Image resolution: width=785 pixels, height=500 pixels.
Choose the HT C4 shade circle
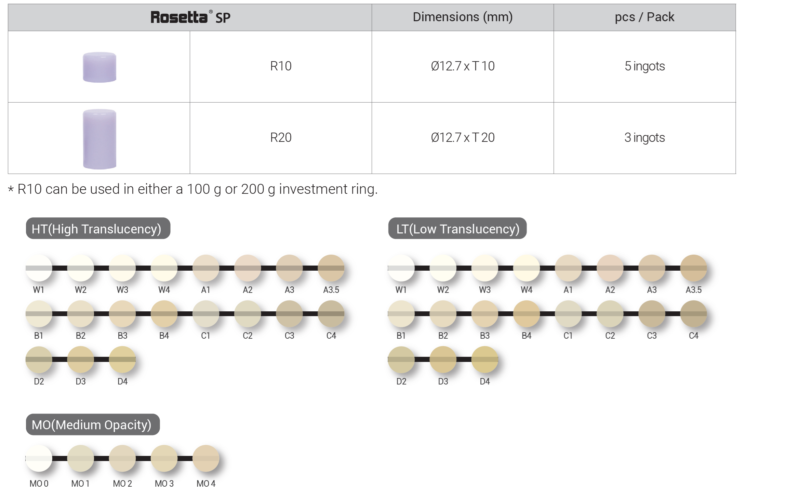pyautogui.click(x=331, y=314)
